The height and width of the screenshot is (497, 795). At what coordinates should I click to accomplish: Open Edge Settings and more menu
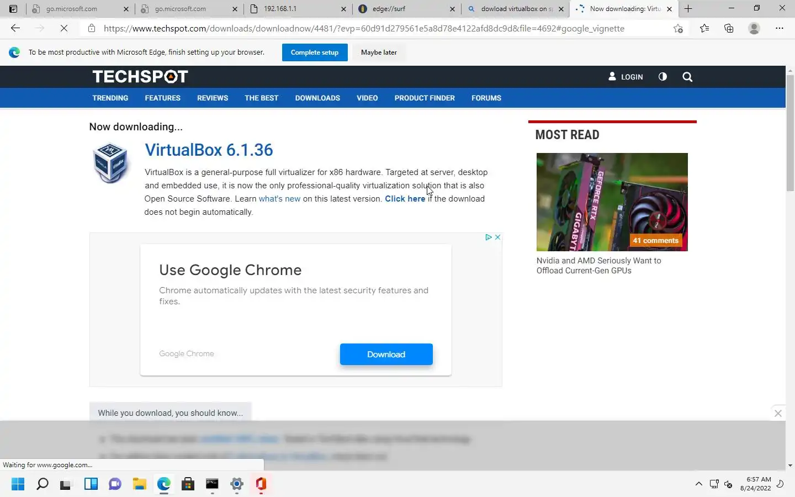pos(780,28)
